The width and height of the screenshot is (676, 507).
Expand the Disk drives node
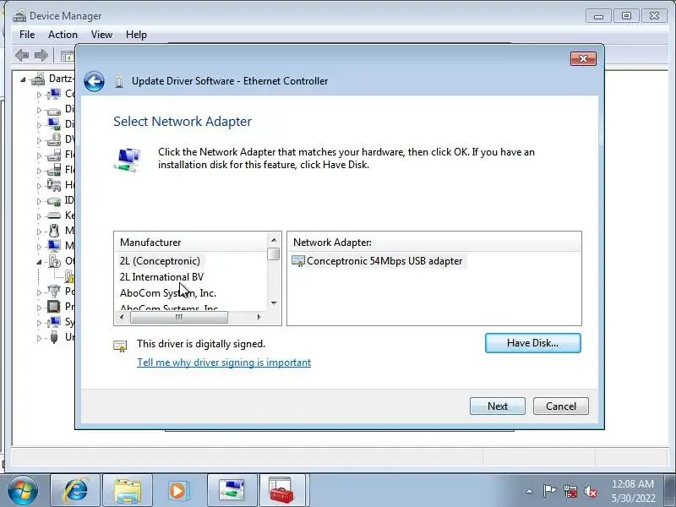click(x=39, y=110)
